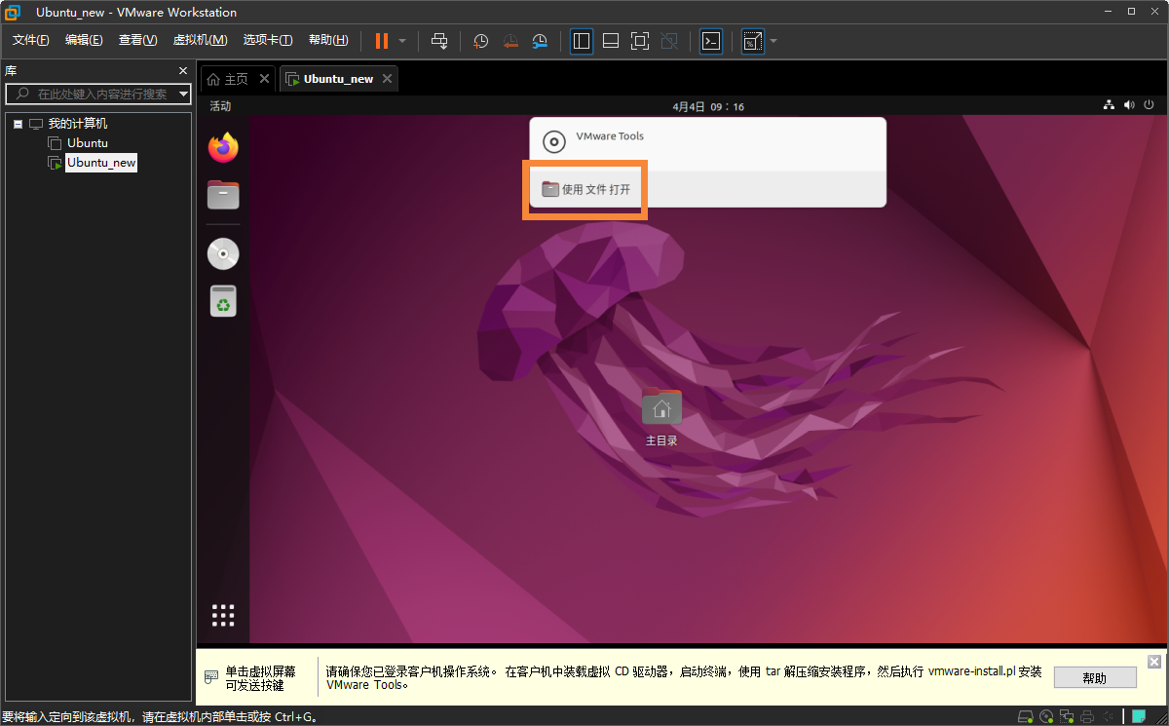1169x726 pixels.
Task: Click the keyboard icon in the hint bar
Action: tap(211, 677)
